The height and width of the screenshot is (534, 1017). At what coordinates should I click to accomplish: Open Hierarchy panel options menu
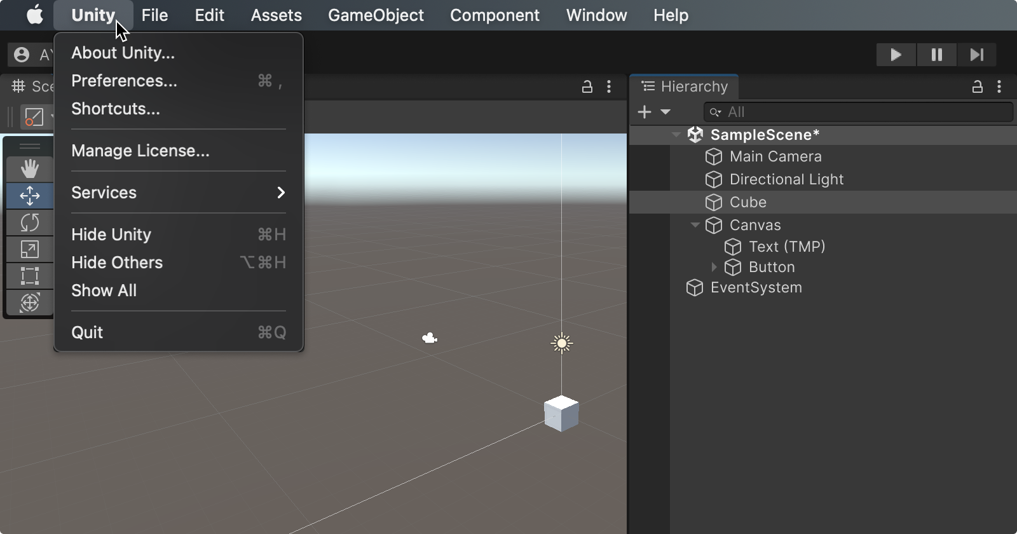pos(999,86)
